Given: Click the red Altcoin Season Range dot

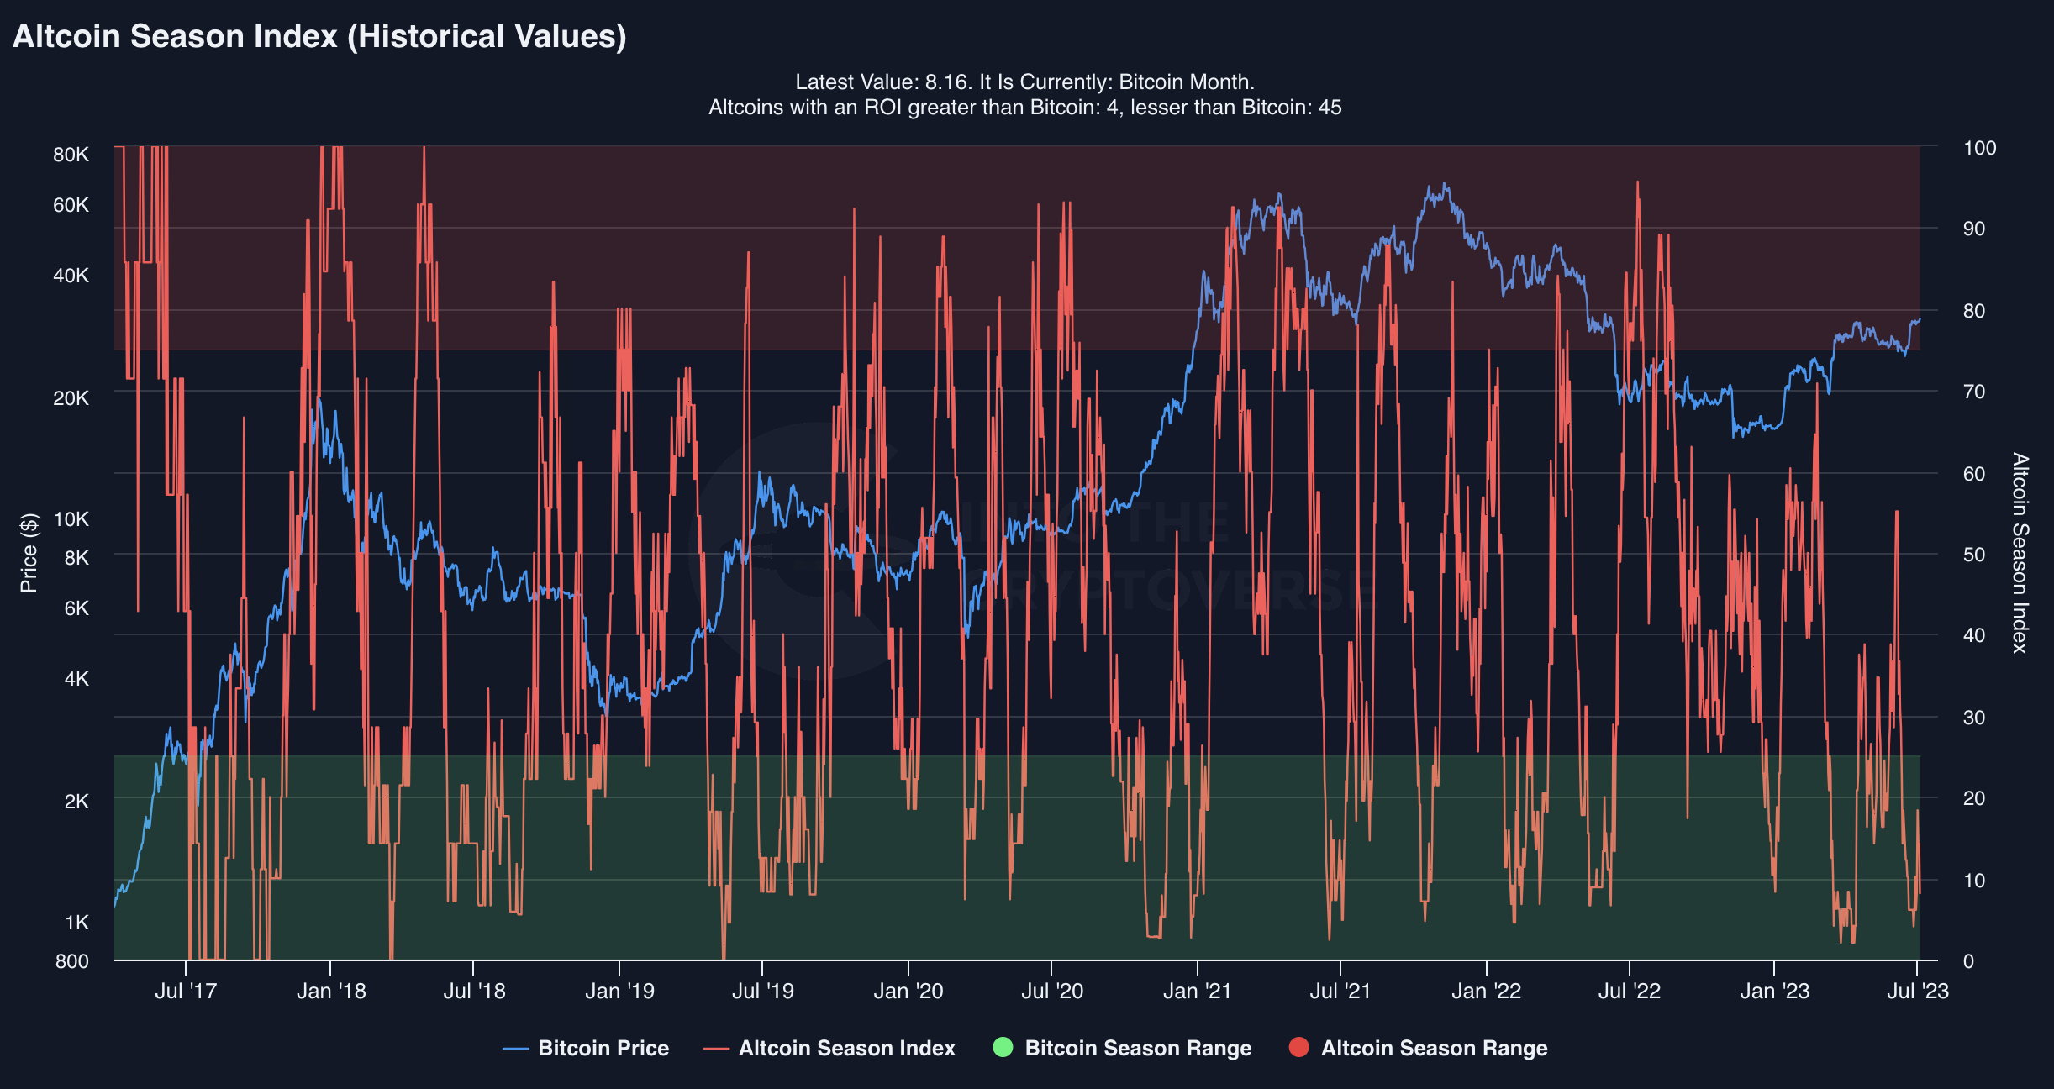Looking at the screenshot, I should [x=1298, y=1047].
